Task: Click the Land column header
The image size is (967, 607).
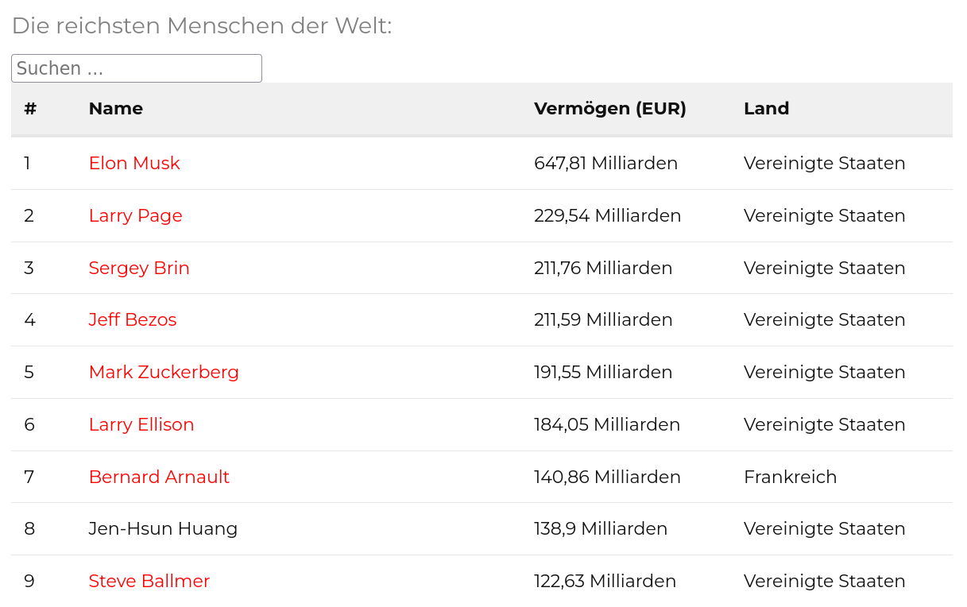Action: [x=766, y=109]
